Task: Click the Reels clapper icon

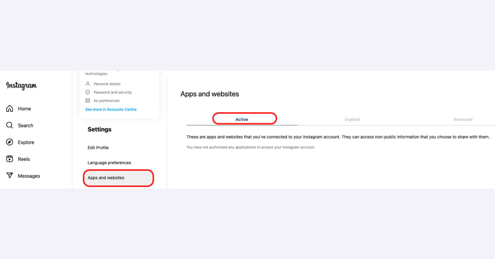Action: [x=9, y=159]
